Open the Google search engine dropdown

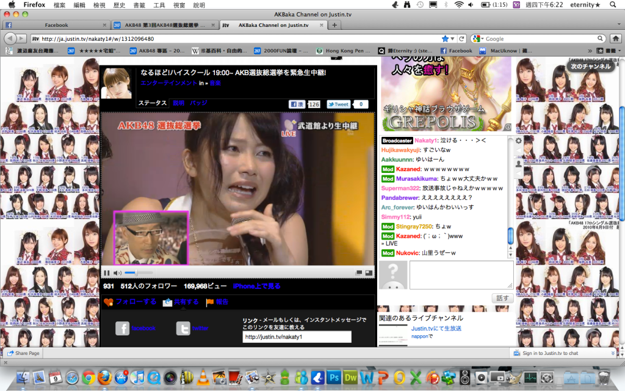(478, 38)
